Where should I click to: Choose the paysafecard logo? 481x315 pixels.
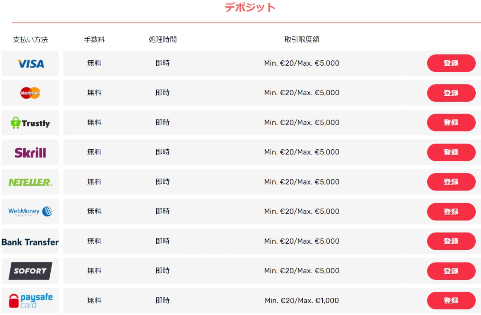(x=30, y=300)
